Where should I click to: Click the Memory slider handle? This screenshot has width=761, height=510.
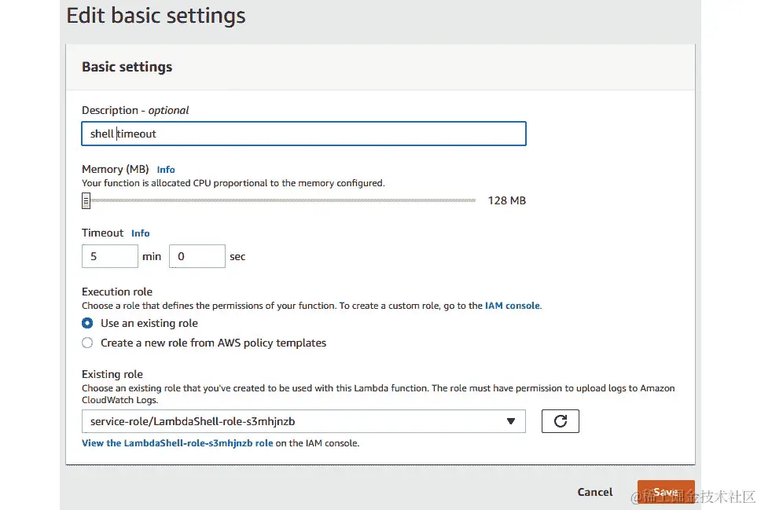tap(86, 201)
